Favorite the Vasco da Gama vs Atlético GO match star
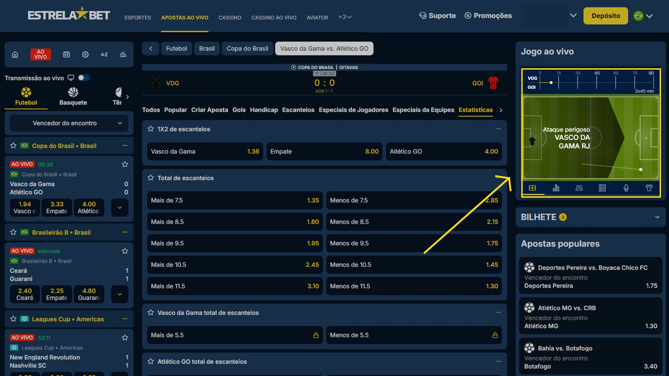 tap(125, 164)
